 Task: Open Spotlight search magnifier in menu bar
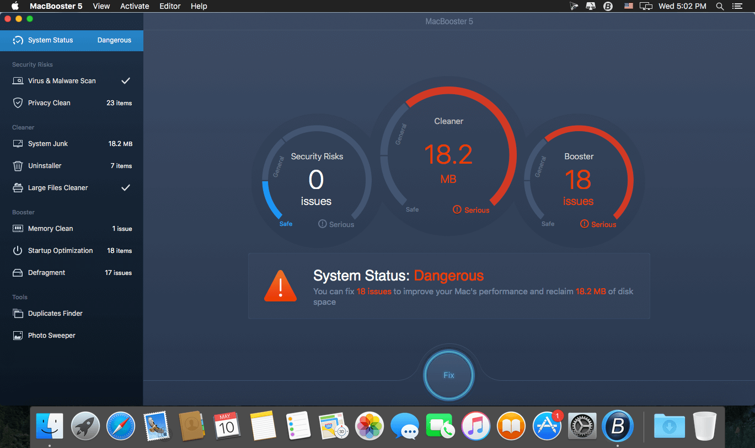720,6
